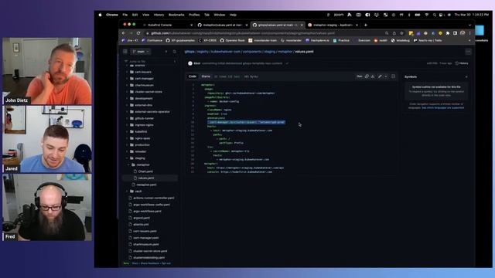
Task: Copy raw file contents icon
Action: 367,76
